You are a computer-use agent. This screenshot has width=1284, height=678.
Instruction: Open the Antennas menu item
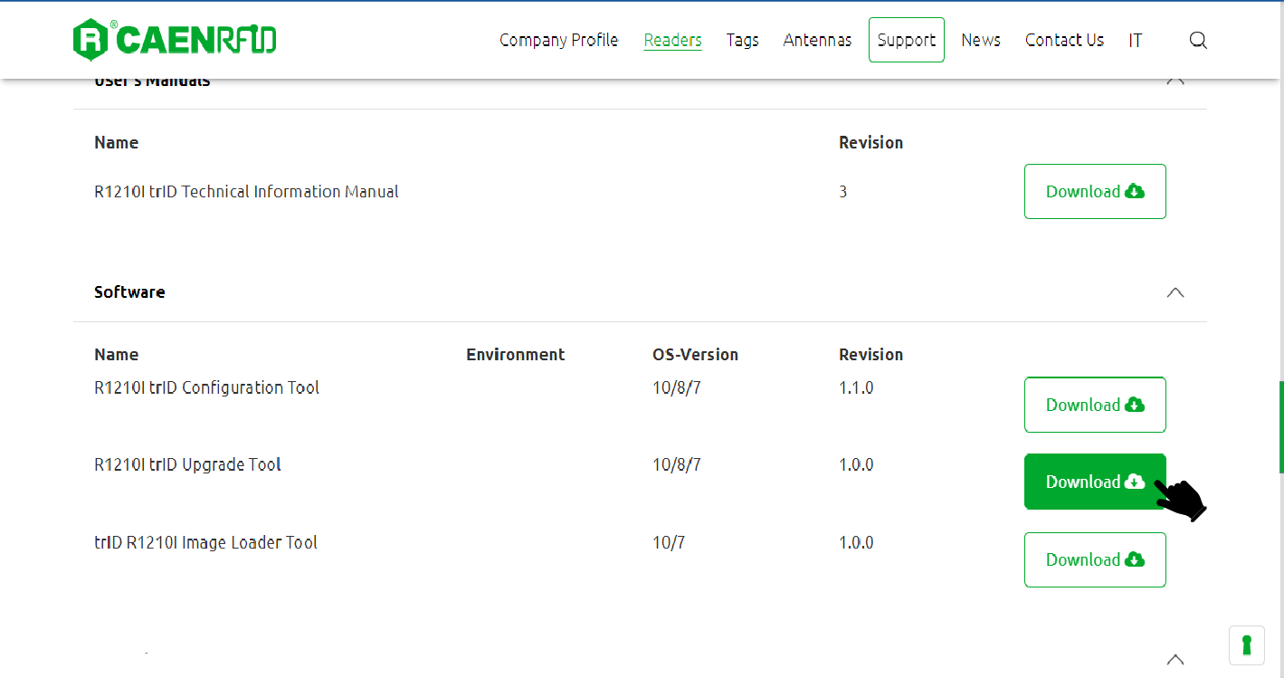[817, 40]
